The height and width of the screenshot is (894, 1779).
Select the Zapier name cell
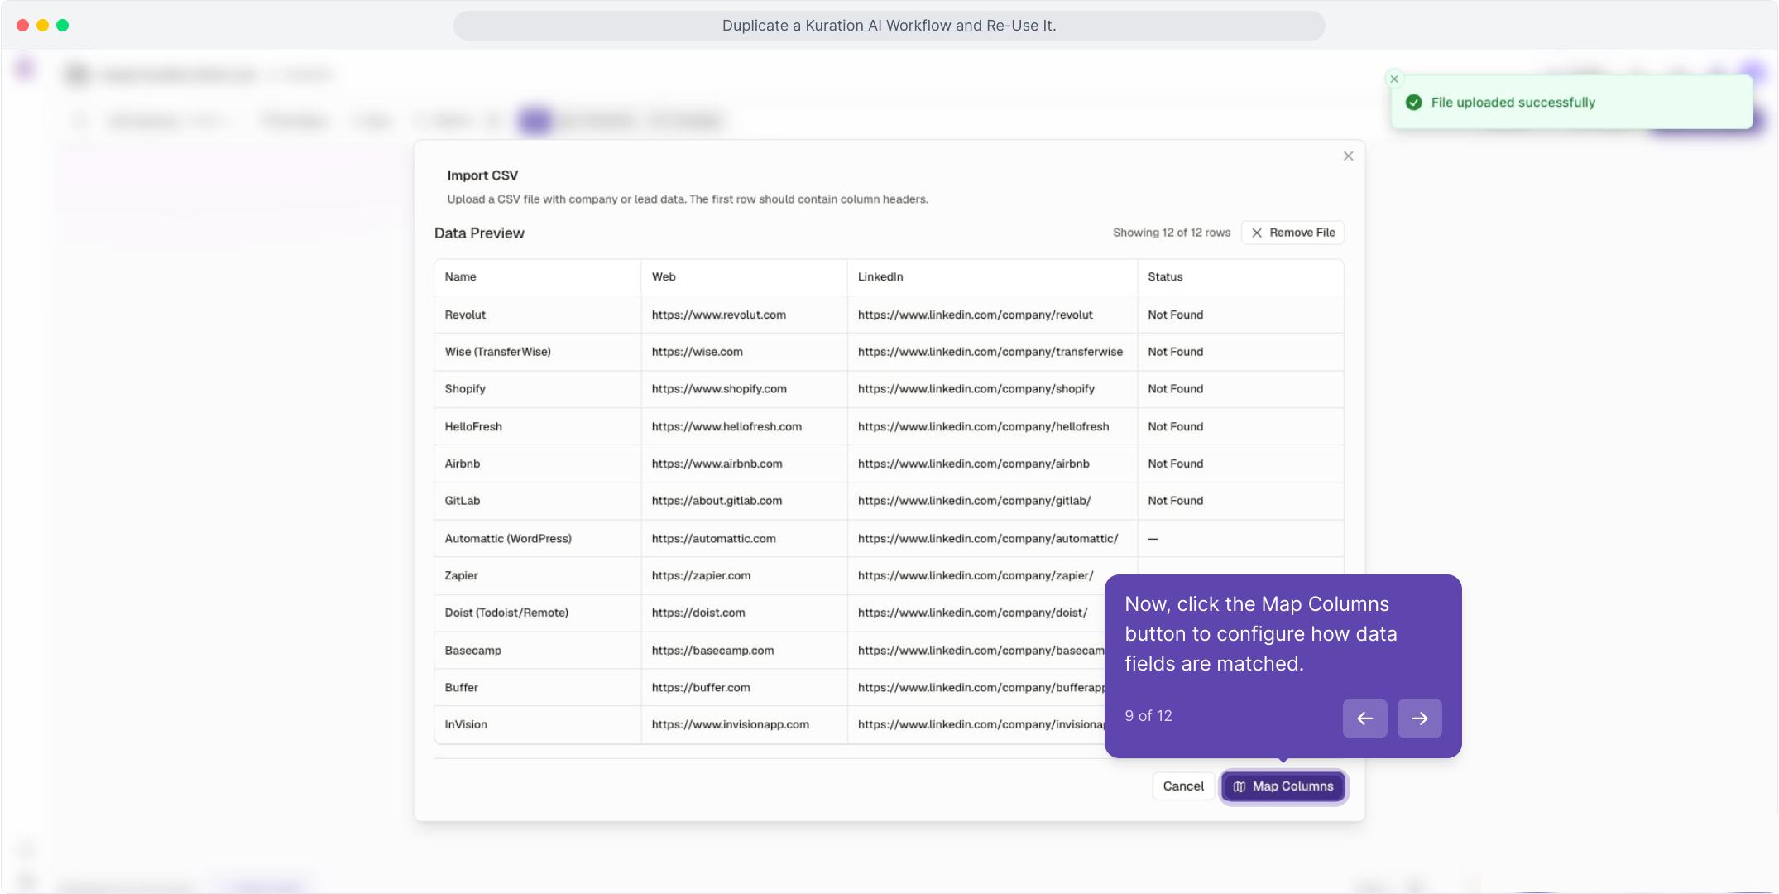point(538,575)
